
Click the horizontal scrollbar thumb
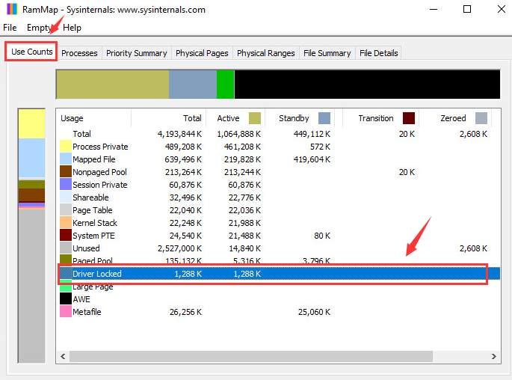tap(251, 357)
